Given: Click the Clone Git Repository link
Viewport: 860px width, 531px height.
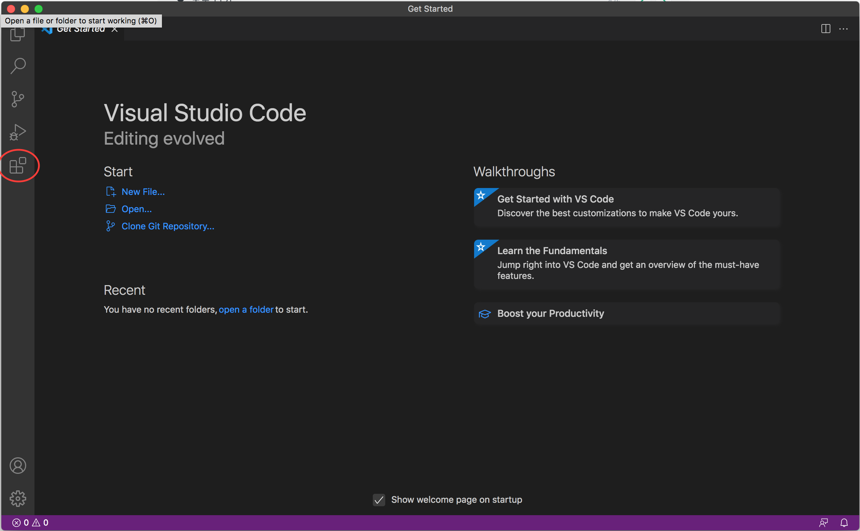Looking at the screenshot, I should coord(168,226).
